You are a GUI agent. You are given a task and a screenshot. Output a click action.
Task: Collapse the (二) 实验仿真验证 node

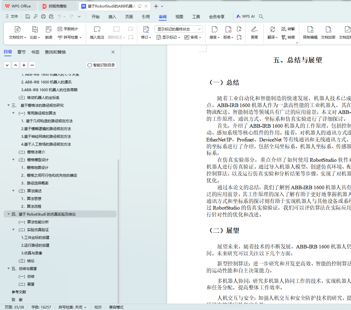coord(13,230)
